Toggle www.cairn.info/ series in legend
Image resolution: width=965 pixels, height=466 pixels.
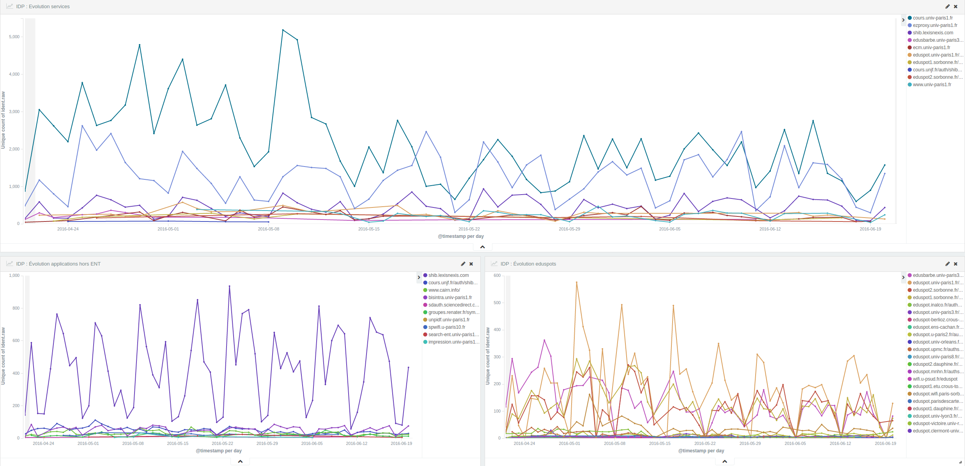click(444, 290)
